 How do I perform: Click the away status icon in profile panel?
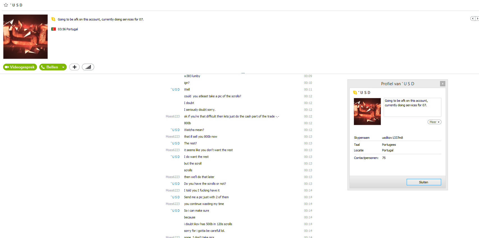[x=355, y=93]
